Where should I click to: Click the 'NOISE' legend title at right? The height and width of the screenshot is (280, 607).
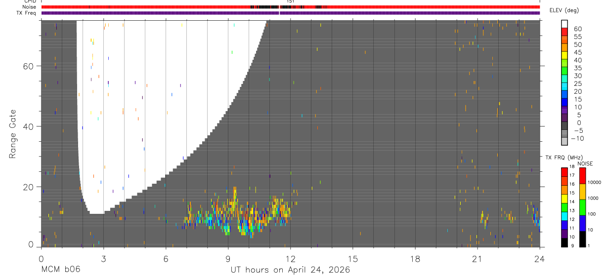(585, 163)
